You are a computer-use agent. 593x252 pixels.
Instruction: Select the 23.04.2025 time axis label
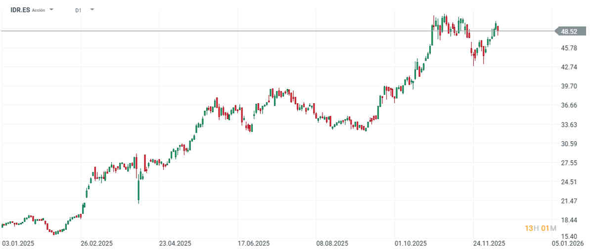pos(175,244)
